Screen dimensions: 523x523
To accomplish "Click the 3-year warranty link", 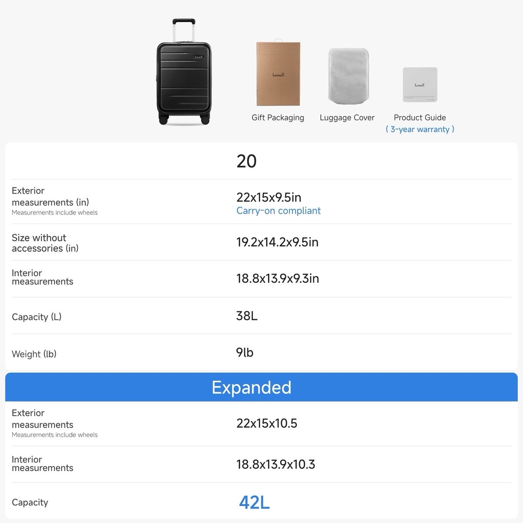I will point(420,129).
